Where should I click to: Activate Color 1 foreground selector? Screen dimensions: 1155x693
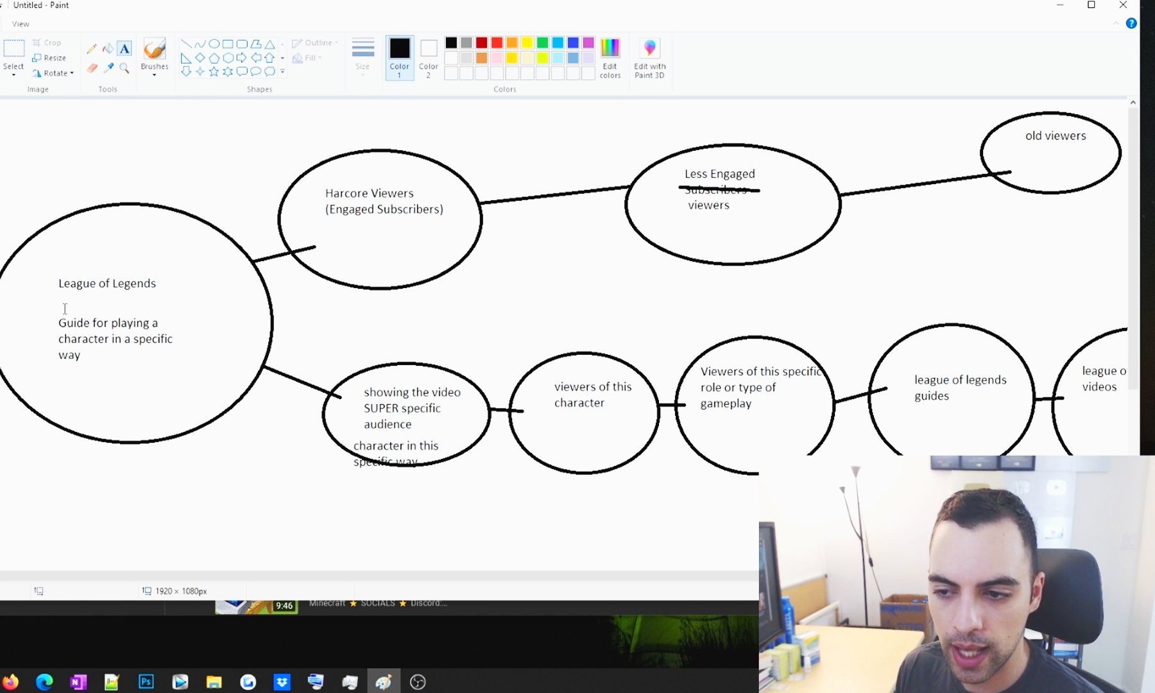[399, 58]
